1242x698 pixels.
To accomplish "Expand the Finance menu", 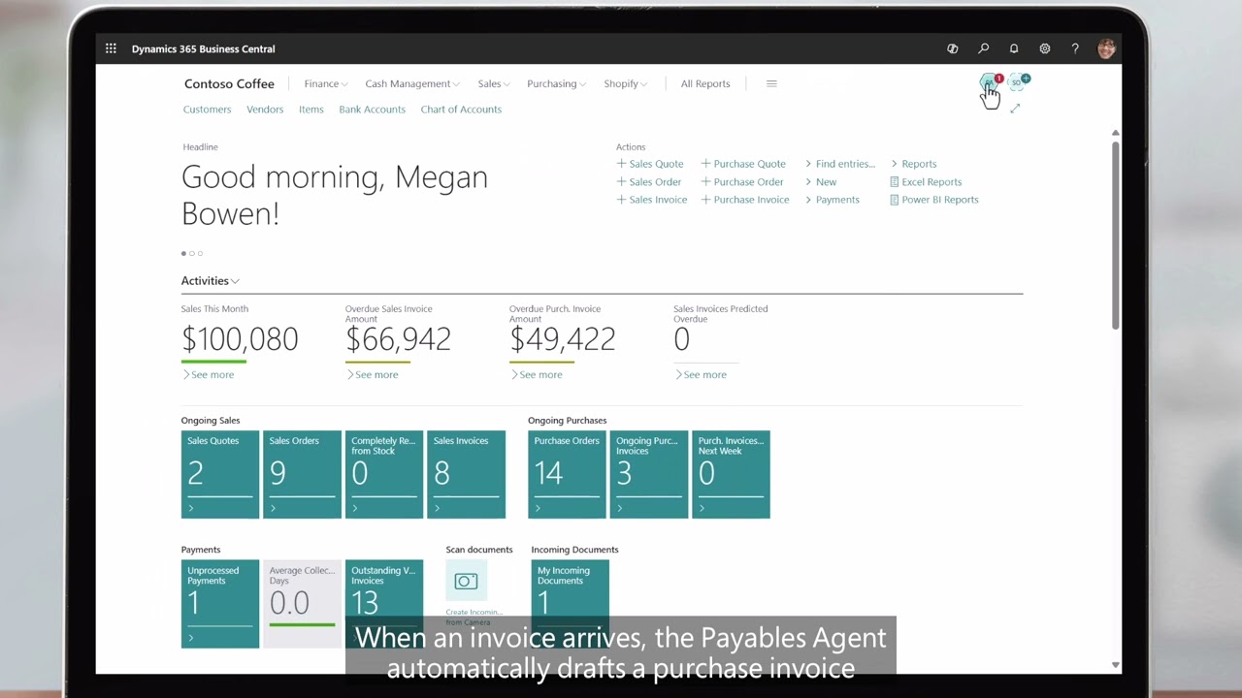I will (x=326, y=83).
